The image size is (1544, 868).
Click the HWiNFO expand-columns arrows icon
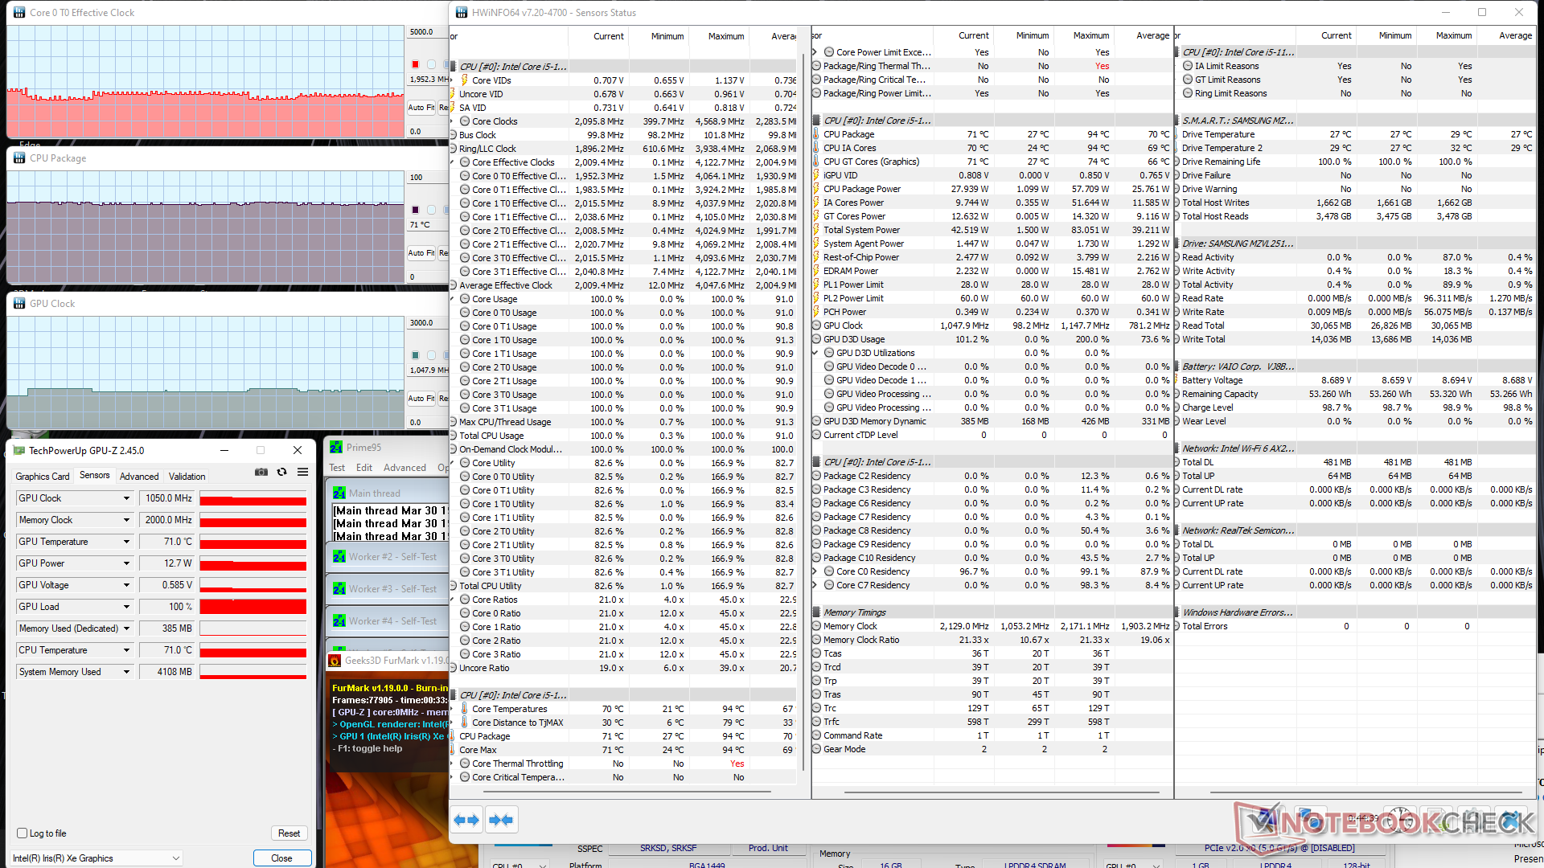tap(467, 820)
